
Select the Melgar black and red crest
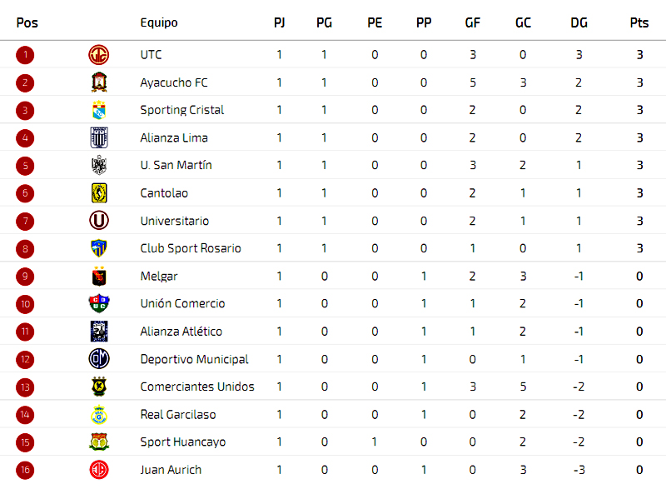coord(99,277)
